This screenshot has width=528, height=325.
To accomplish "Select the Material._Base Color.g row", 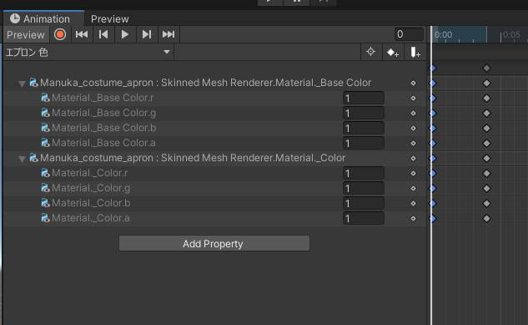I will [214, 113].
